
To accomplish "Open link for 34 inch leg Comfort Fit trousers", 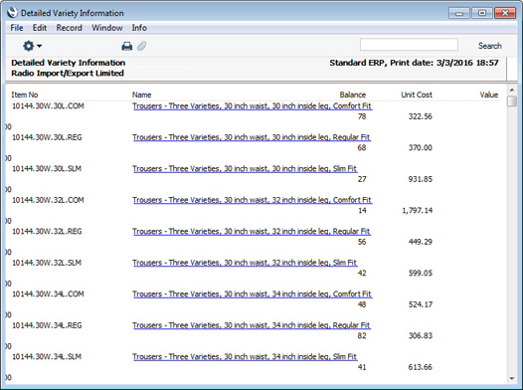I will click(x=252, y=294).
